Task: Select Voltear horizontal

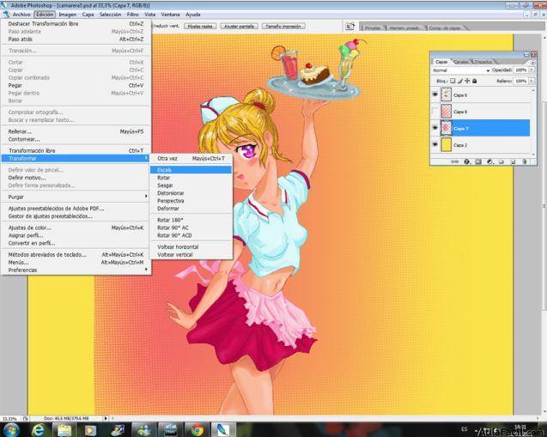Action: [191, 247]
